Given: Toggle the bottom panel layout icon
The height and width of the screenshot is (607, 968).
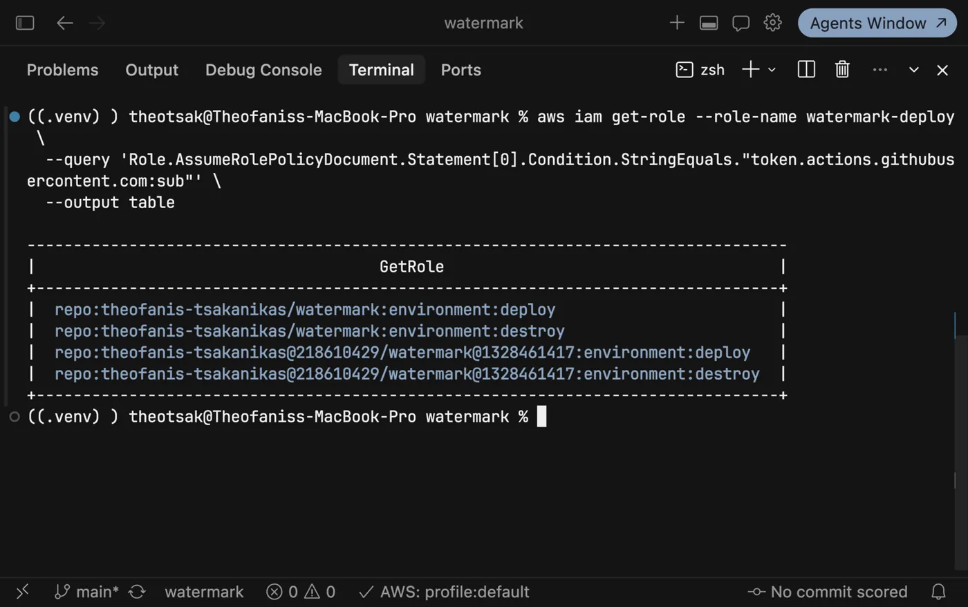Looking at the screenshot, I should pyautogui.click(x=709, y=23).
